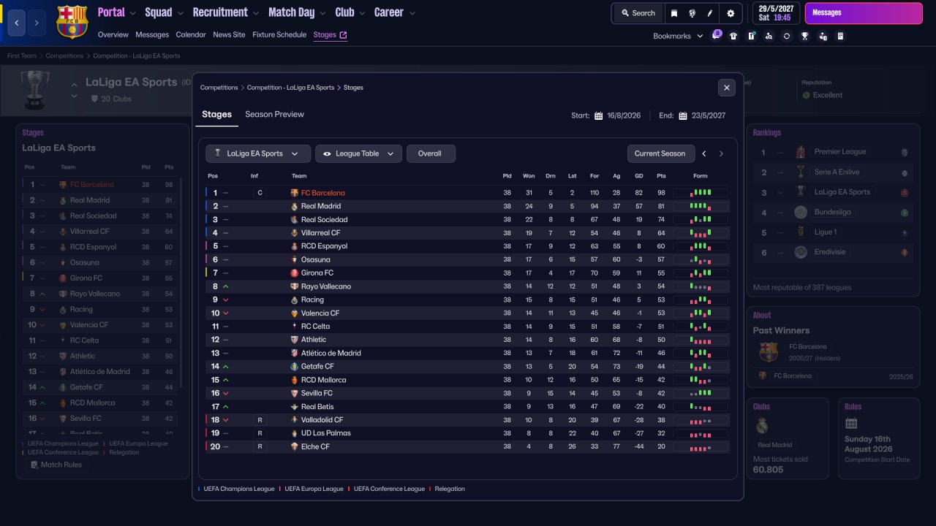This screenshot has width=936, height=526.
Task: Click the shirt icon in the bookmarks bar
Action: tap(733, 36)
